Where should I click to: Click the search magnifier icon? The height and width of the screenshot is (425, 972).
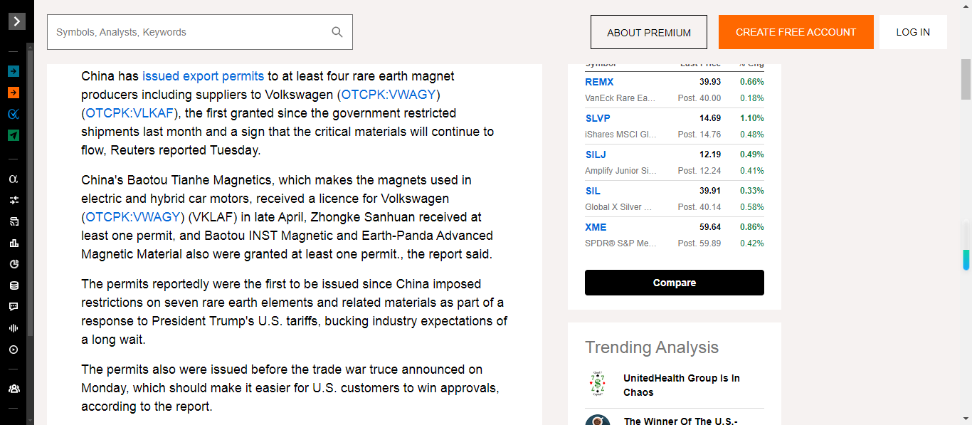(x=337, y=32)
